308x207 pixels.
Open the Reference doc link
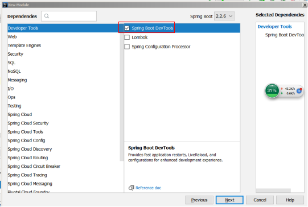(148, 188)
